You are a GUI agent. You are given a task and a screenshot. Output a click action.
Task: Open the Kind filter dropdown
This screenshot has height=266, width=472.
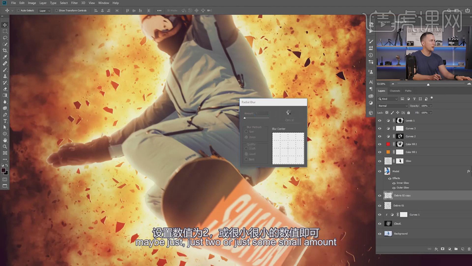pos(388,99)
